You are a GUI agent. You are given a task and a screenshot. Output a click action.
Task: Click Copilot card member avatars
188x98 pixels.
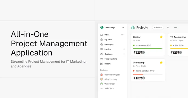[x=139, y=52]
